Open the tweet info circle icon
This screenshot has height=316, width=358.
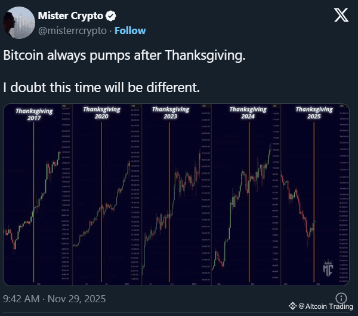341,297
